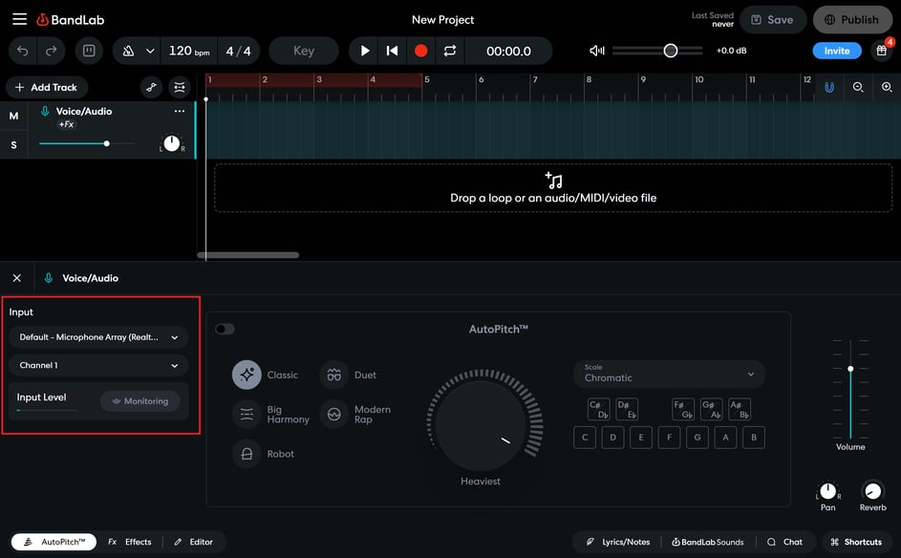Select the Classic AutoPitch preset
This screenshot has width=901, height=558.
click(265, 375)
